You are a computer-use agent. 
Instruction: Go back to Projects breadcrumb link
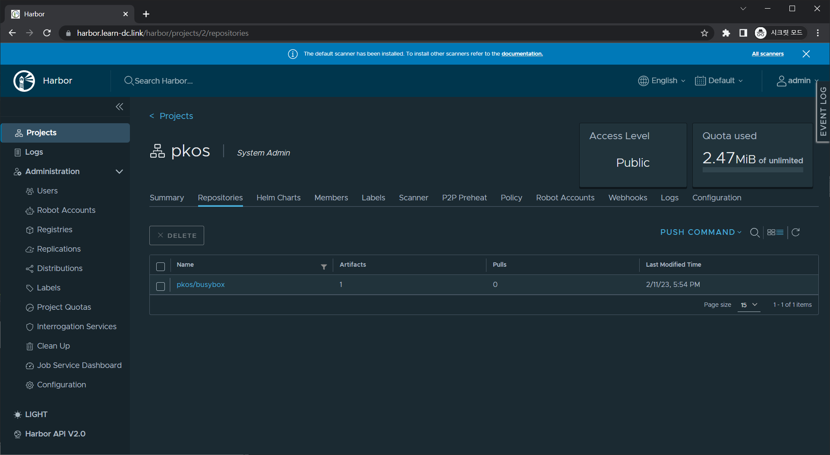coord(176,116)
